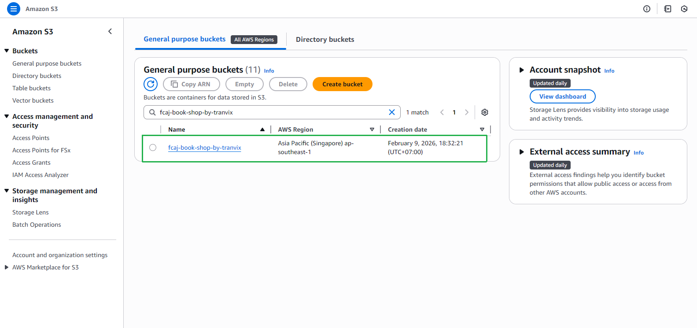Open the CloudShell panel icon in header

(x=667, y=9)
